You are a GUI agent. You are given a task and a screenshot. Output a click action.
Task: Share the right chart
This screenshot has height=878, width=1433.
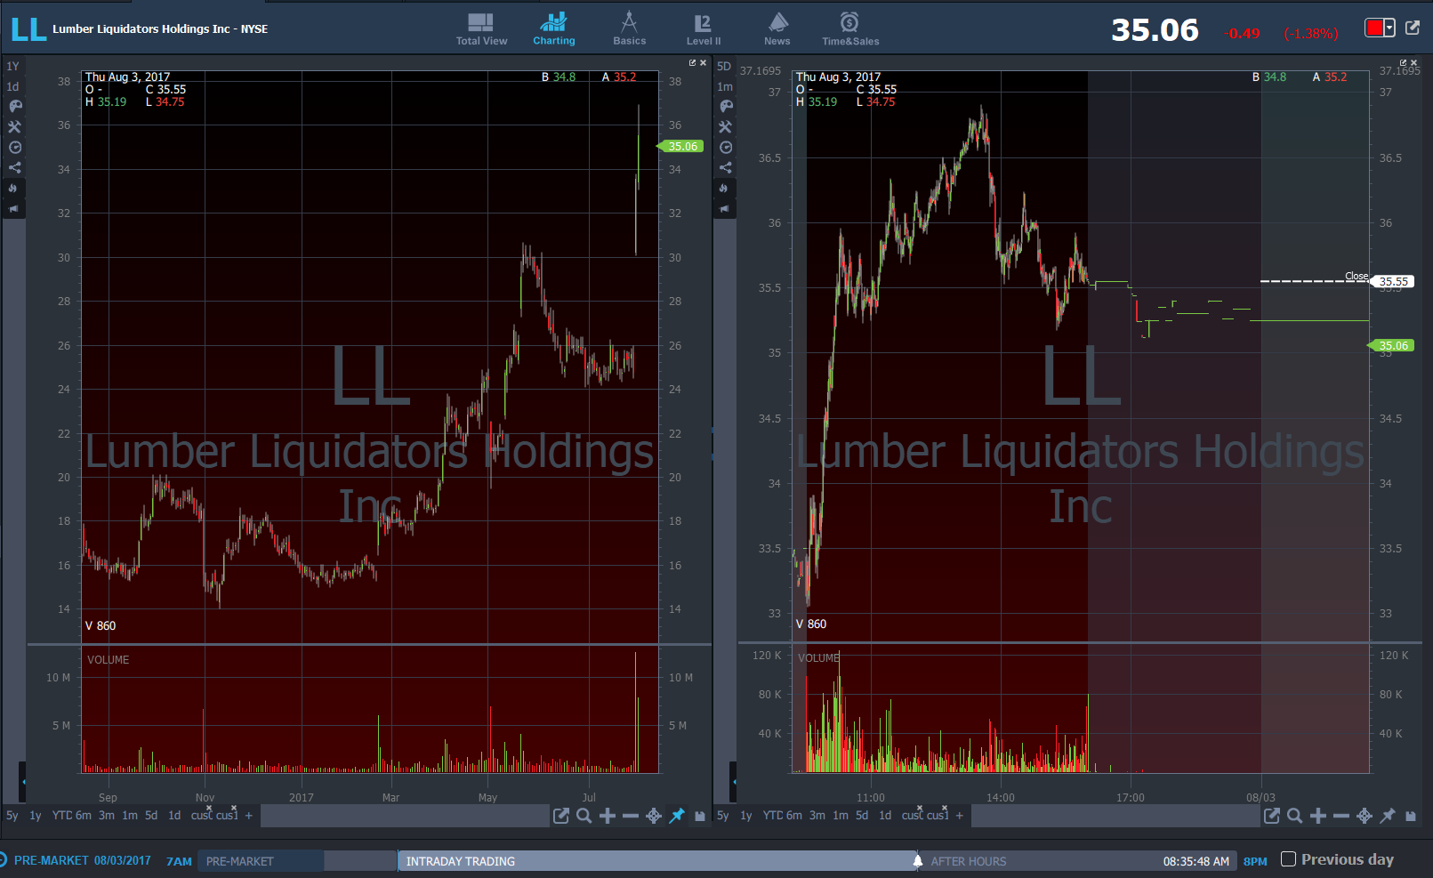point(726,167)
